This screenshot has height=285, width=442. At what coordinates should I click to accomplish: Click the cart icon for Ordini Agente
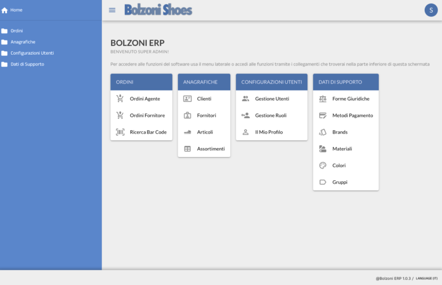(120, 98)
